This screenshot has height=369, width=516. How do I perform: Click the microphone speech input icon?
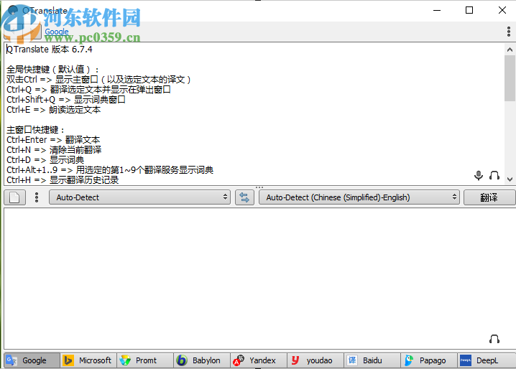(x=479, y=175)
